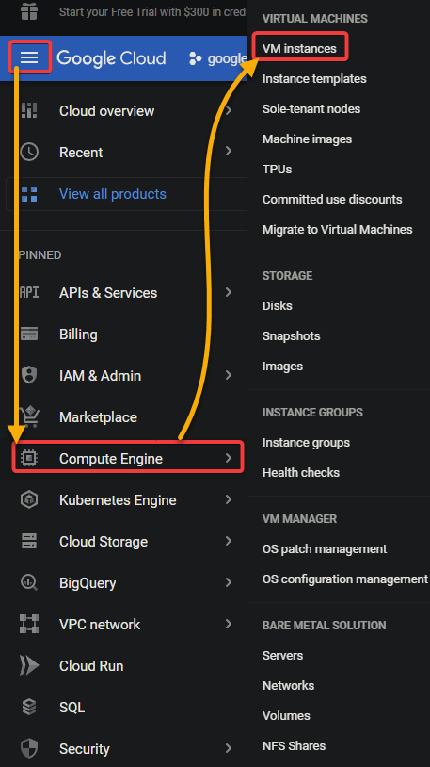
Task: Click the BigQuery magnifier icon
Action: pyautogui.click(x=29, y=582)
